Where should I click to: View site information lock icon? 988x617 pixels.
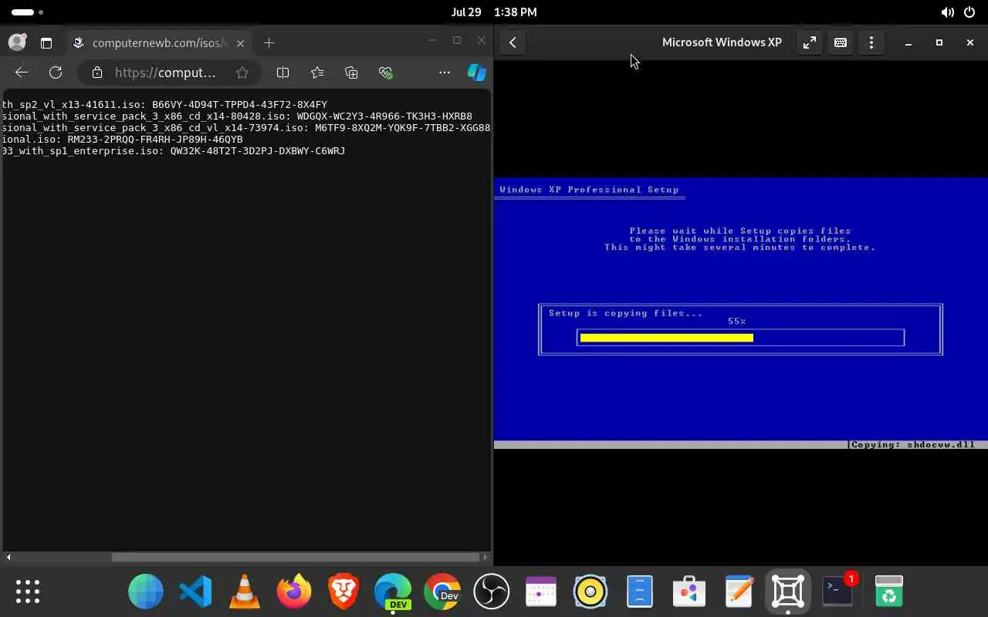pyautogui.click(x=96, y=72)
